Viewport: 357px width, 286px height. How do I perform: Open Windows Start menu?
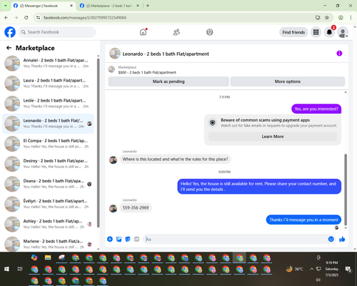(x=6, y=269)
